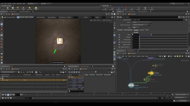Open the Solaris desktop dropdown
This screenshot has height=106, width=190.
coord(34,4)
